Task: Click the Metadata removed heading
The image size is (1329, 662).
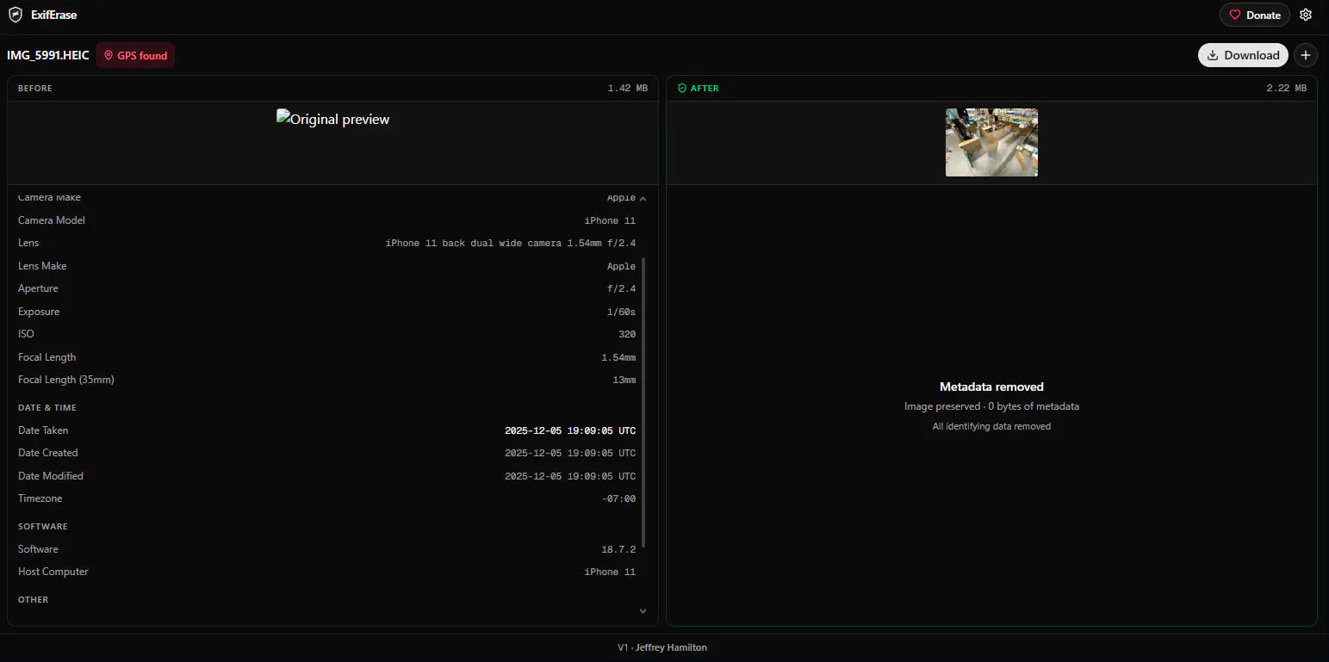Action: (991, 387)
